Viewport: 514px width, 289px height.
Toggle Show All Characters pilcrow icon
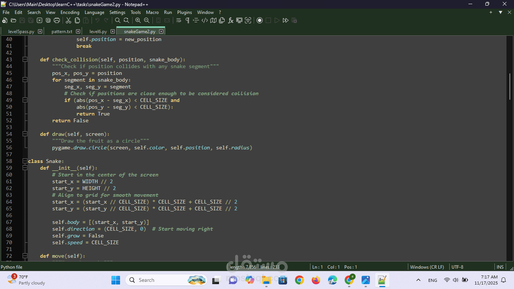[x=187, y=20]
